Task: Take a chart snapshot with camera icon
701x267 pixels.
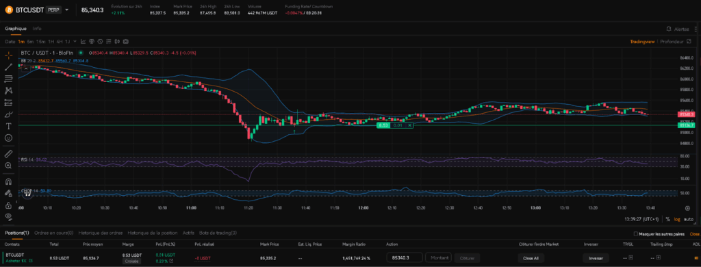Action: click(126, 42)
